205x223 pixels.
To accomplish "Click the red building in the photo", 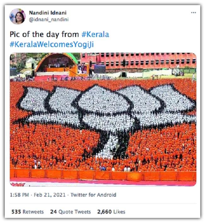I will point(138,62).
